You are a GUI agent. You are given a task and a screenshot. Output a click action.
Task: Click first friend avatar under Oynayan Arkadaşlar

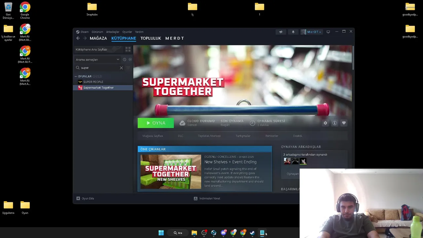click(x=287, y=161)
